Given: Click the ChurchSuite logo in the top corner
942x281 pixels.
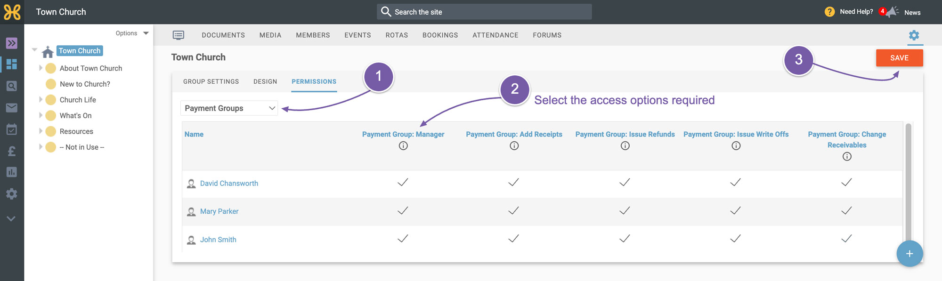Looking at the screenshot, I should (12, 12).
